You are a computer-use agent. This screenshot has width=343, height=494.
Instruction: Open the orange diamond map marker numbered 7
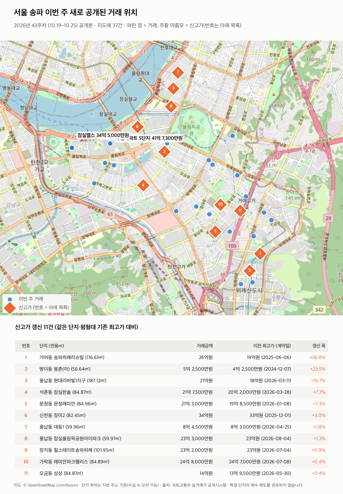[178, 72]
